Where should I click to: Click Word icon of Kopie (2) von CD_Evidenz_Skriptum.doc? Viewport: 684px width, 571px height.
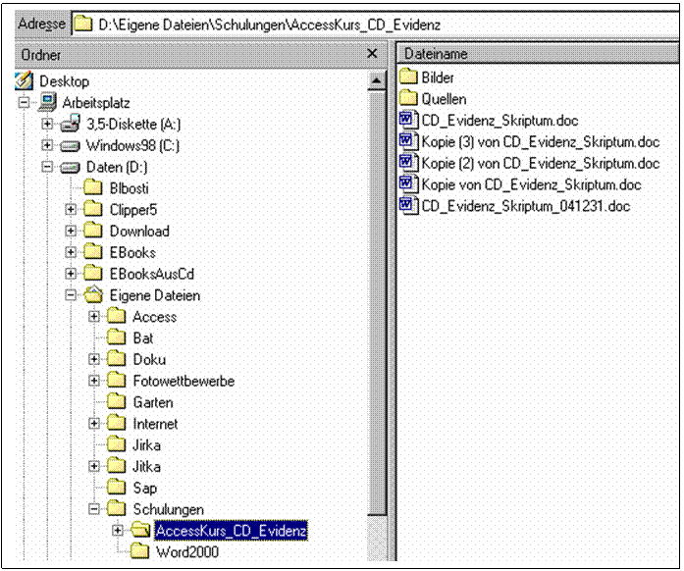408,163
